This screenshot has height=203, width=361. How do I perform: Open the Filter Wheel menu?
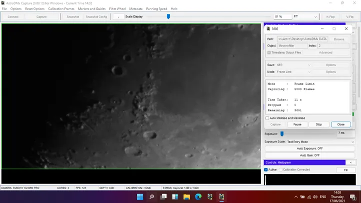(117, 9)
